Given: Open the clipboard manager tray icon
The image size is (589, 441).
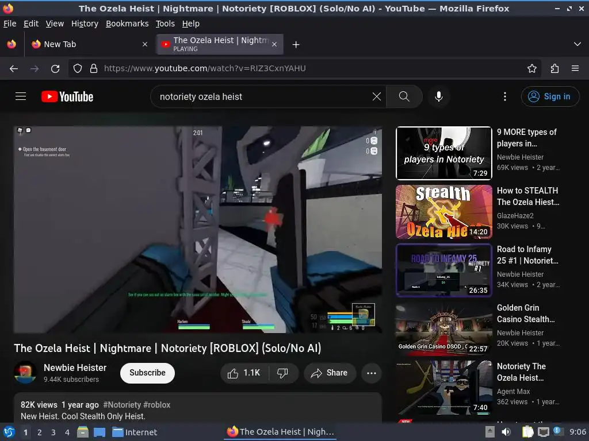Looking at the screenshot, I should (527, 432).
